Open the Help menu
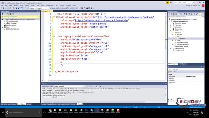 (x=74, y=6)
